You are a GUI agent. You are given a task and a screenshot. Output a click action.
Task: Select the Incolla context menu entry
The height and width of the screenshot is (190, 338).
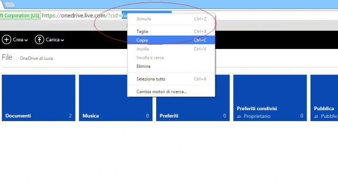pos(171,49)
